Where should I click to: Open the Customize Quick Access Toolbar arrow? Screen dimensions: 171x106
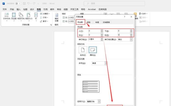38,4
